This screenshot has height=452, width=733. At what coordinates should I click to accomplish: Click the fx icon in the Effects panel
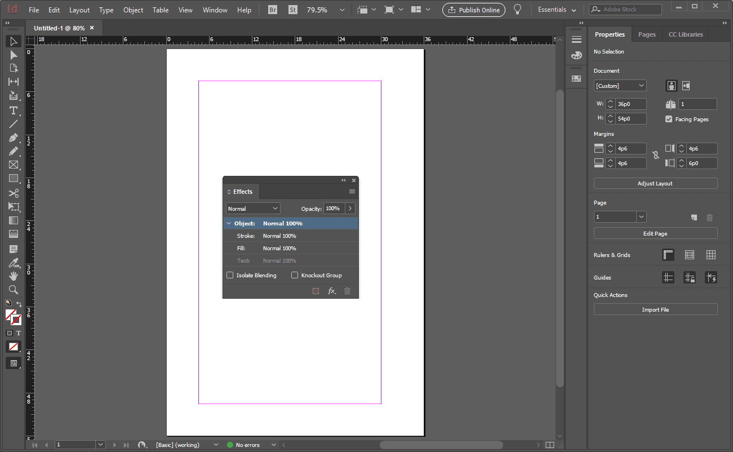[332, 291]
